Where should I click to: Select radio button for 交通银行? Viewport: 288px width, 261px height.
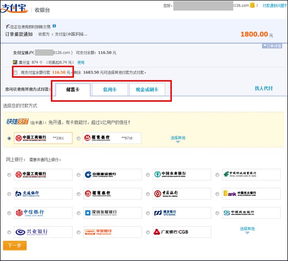coord(9,194)
